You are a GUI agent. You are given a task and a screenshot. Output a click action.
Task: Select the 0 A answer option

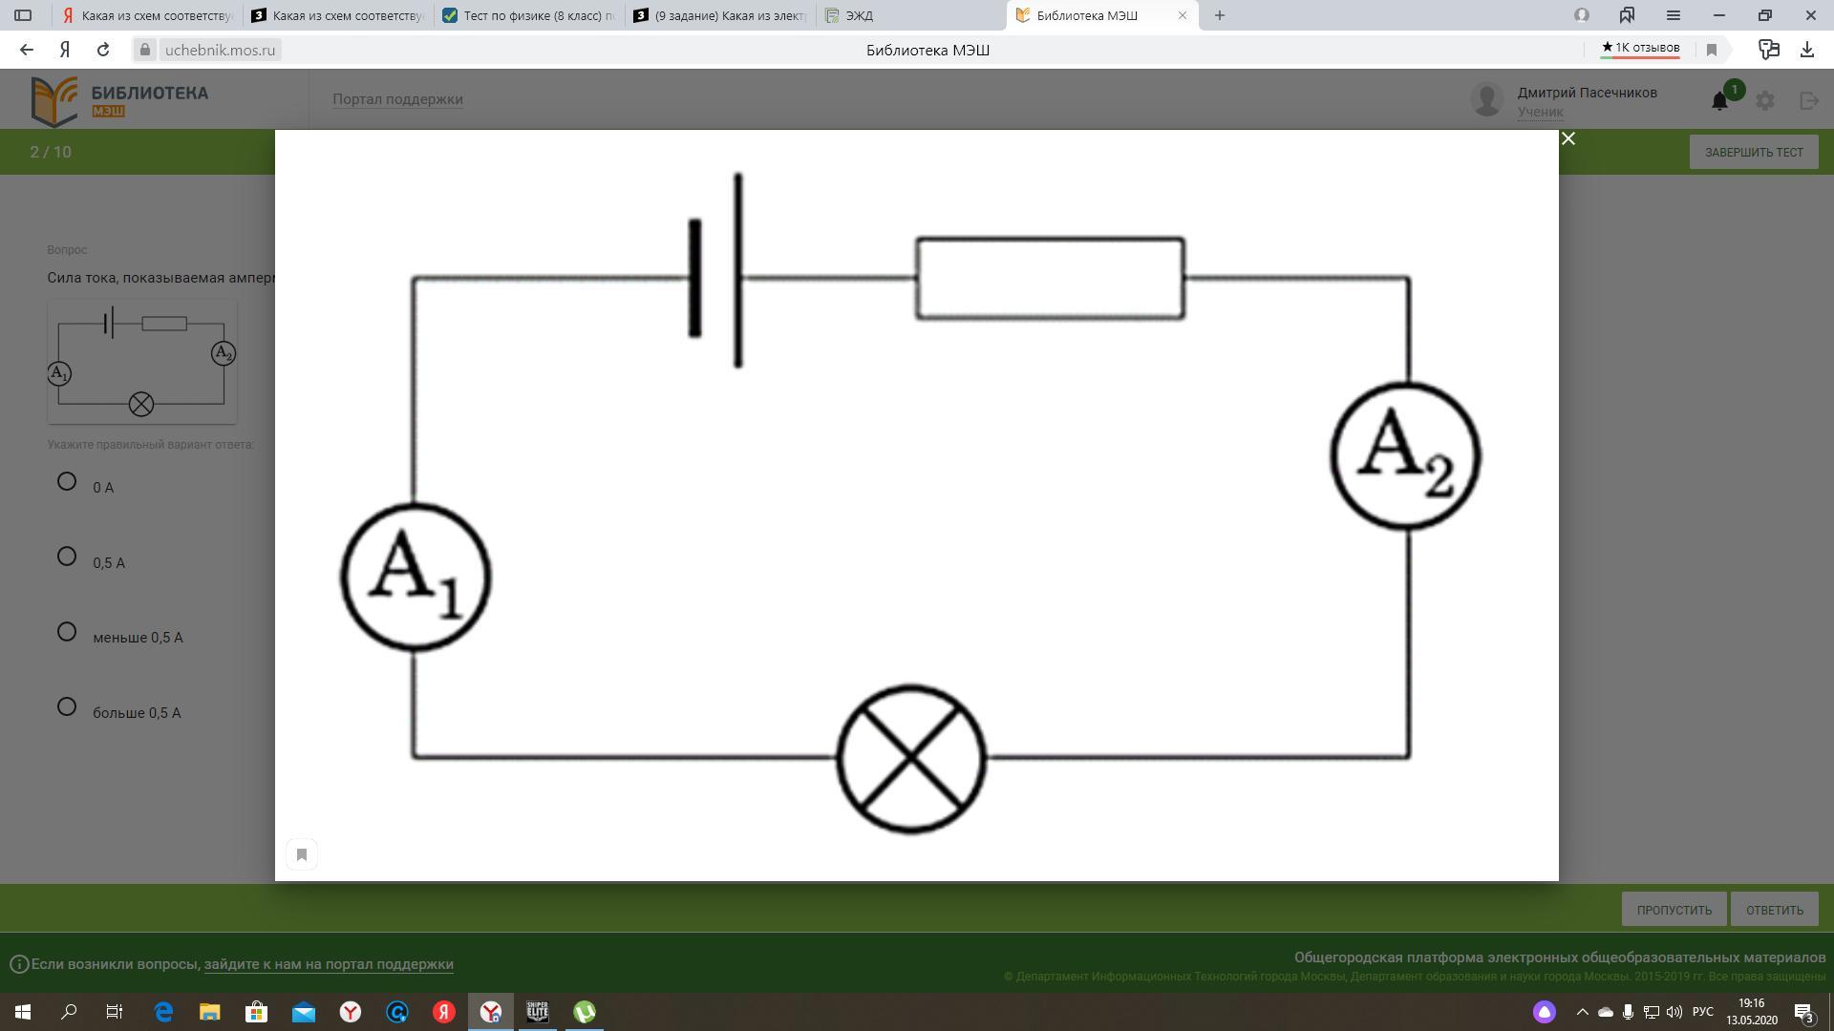coord(67,482)
